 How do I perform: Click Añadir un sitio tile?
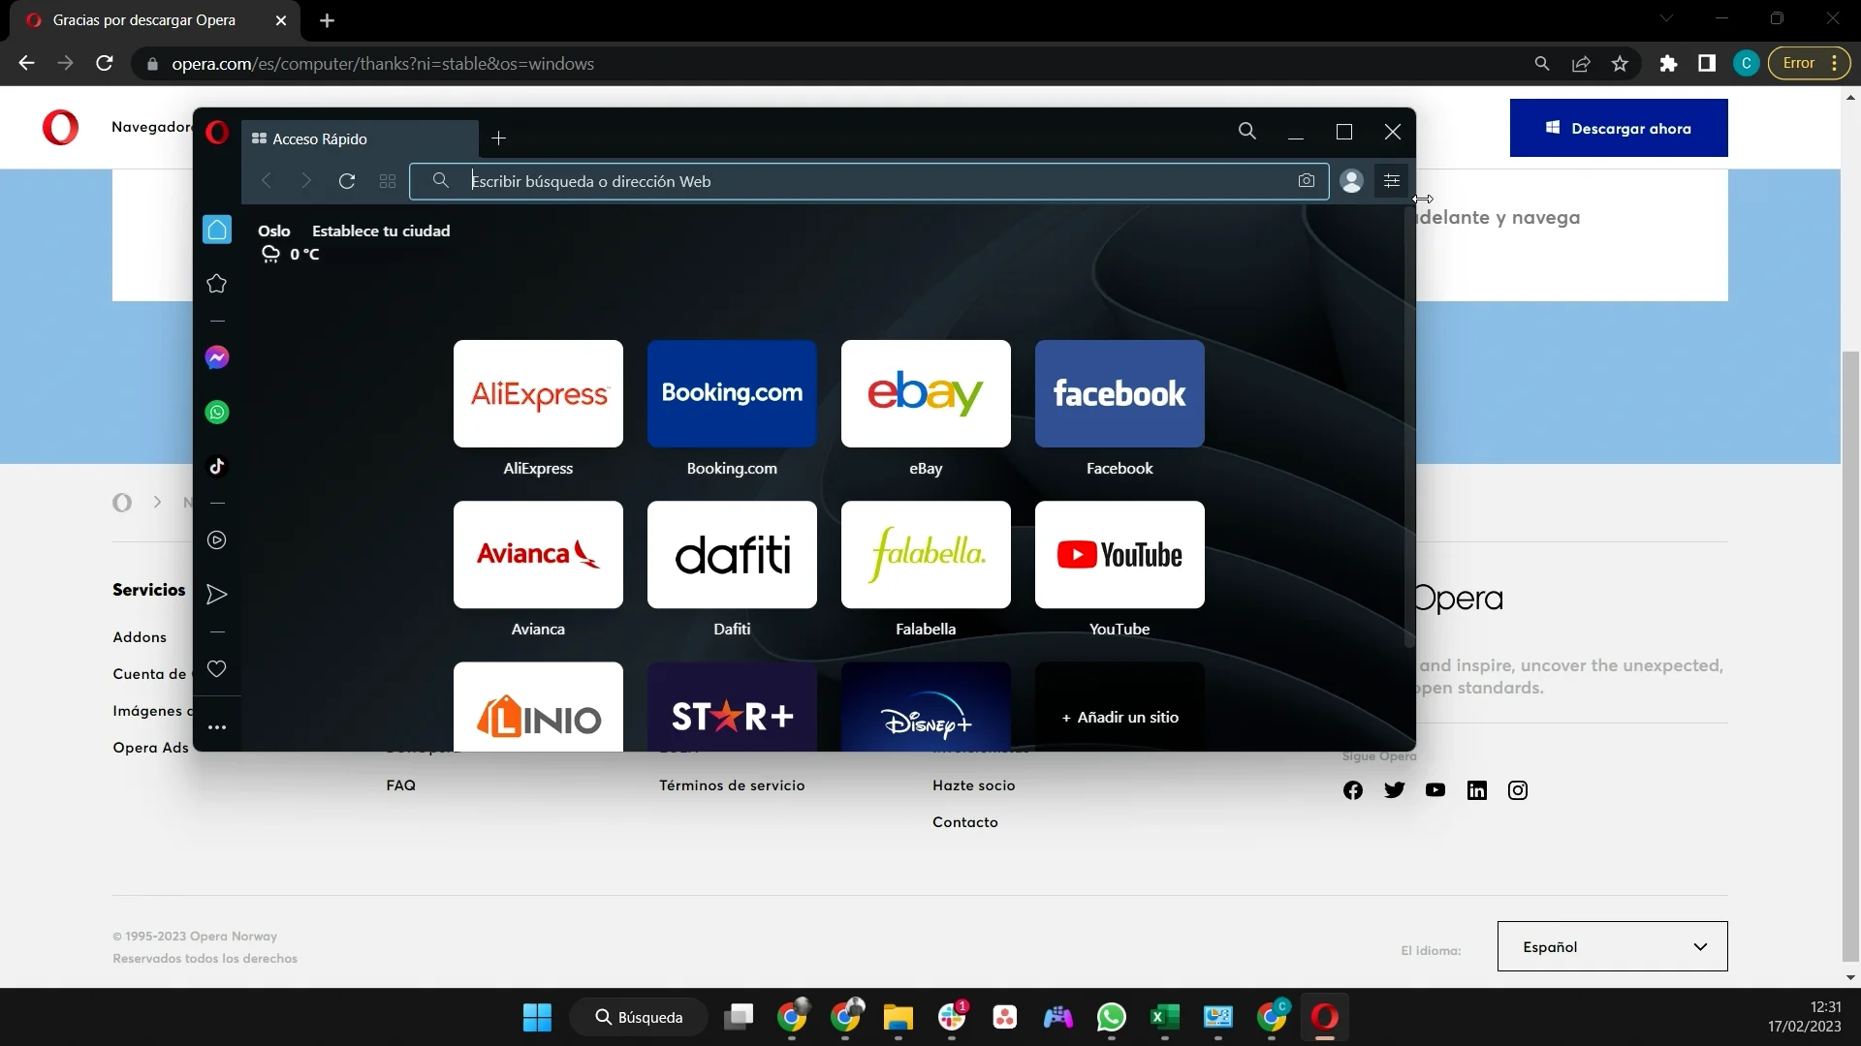1120,707
